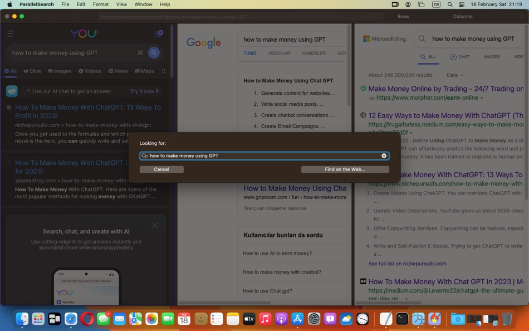This screenshot has height=331, width=529.
Task: Open Music app from the Dock
Action: 265,319
